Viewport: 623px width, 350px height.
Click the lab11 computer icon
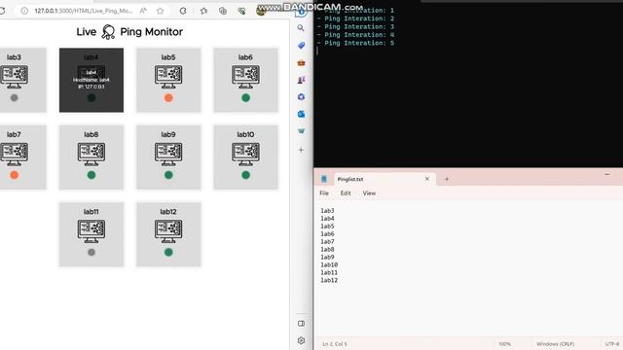(92, 231)
